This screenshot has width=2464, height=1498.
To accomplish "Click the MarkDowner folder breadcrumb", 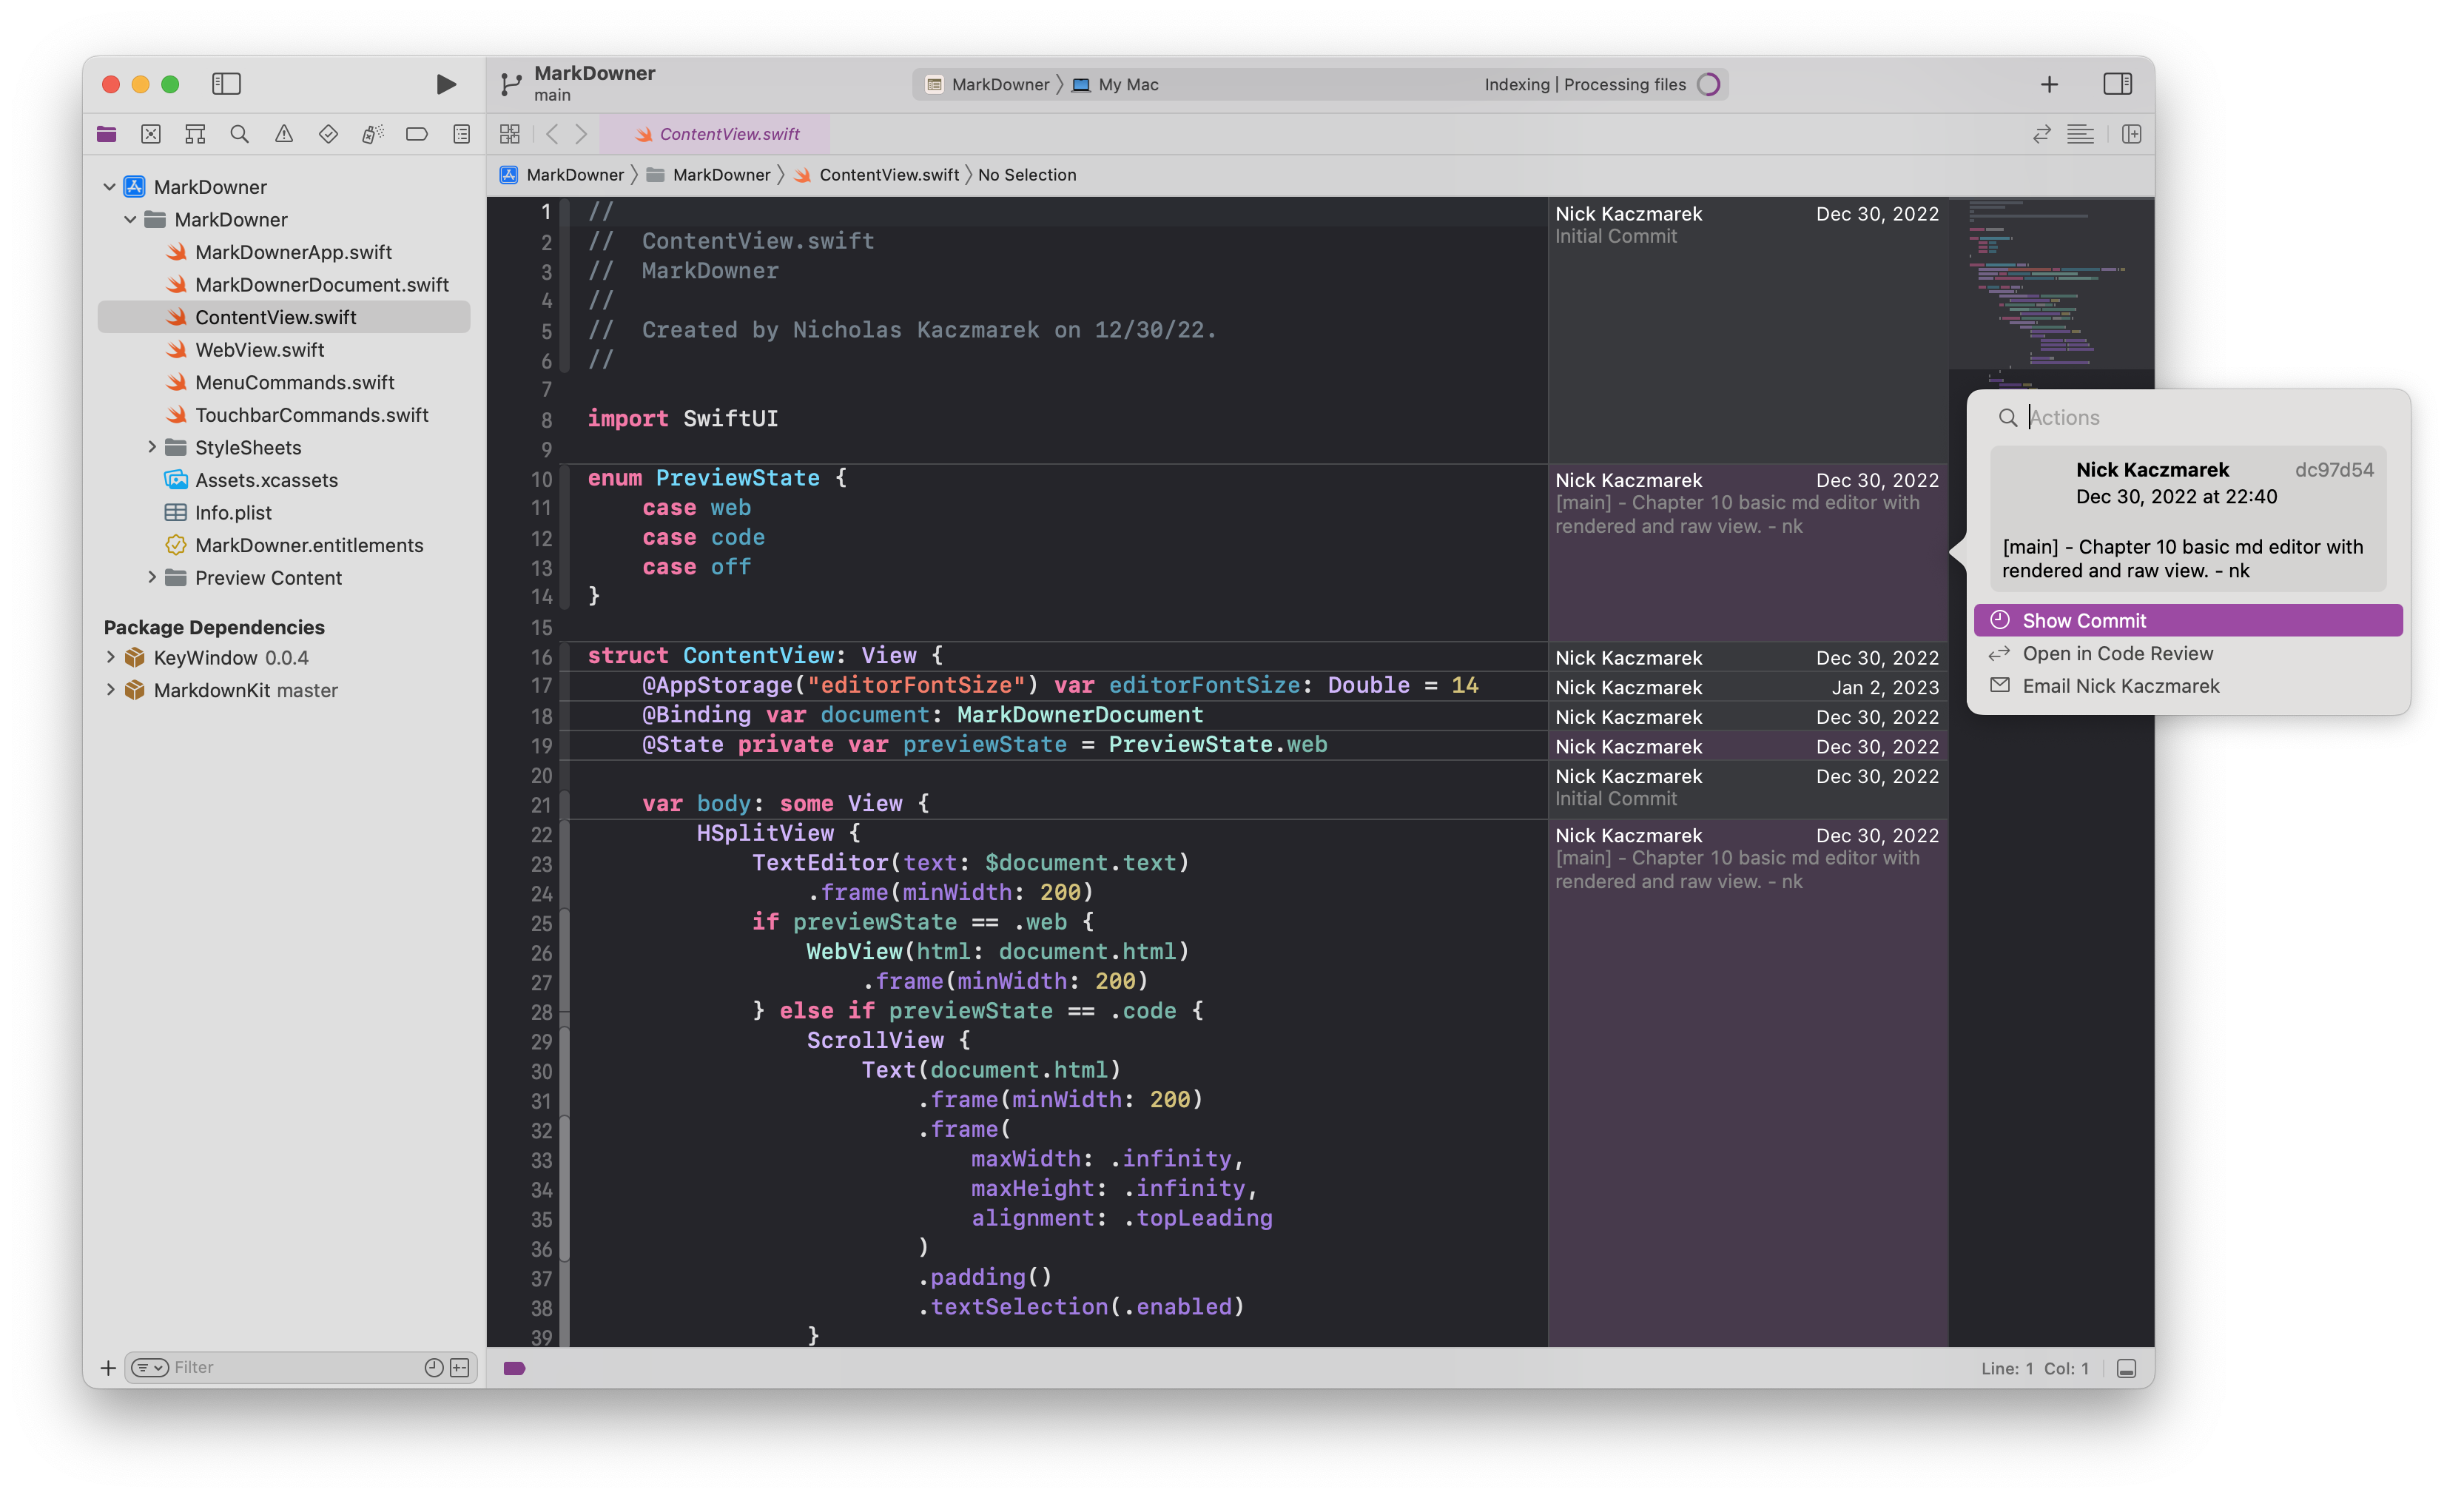I will (x=708, y=175).
